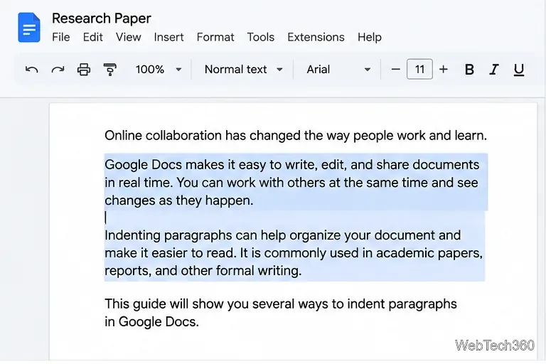Open the View menu
This screenshot has height=364, width=546.
pyautogui.click(x=129, y=37)
